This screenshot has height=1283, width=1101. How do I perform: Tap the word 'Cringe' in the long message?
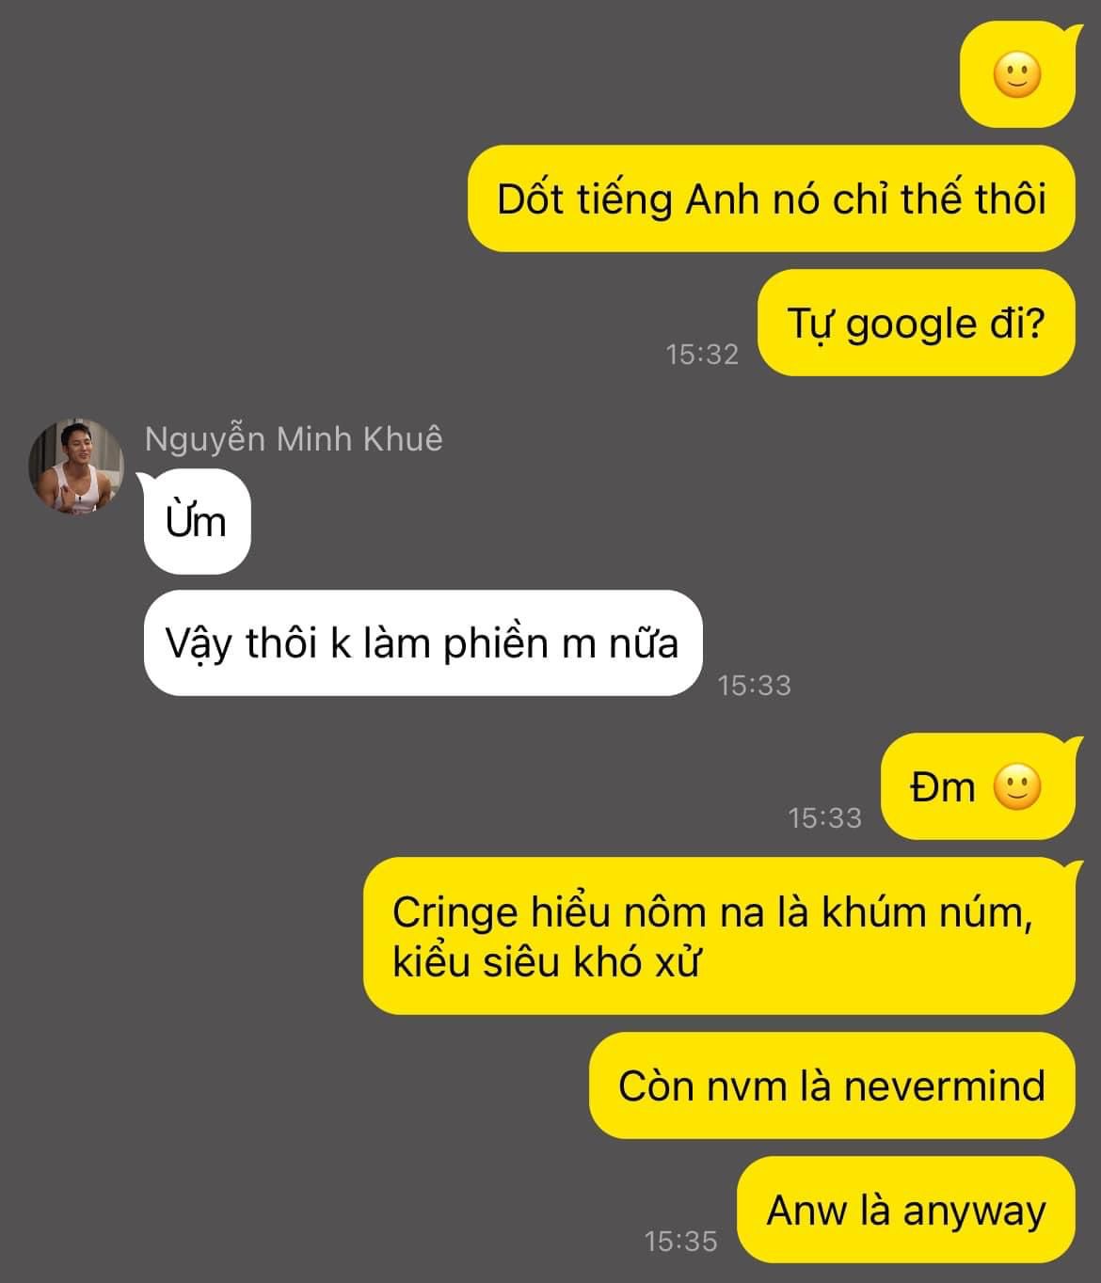pyautogui.click(x=455, y=914)
